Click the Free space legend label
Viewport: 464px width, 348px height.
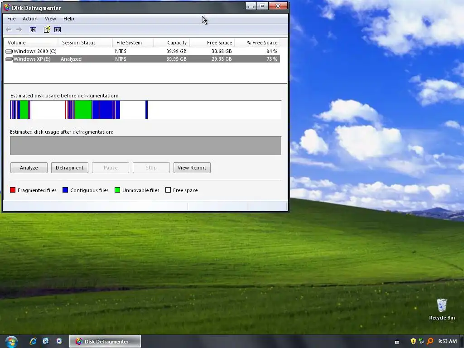click(x=185, y=190)
